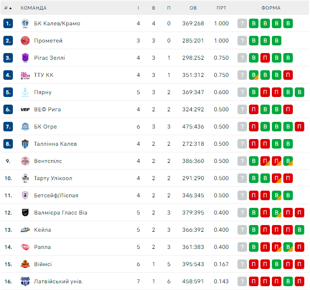310x290 pixels.
Task: Click the Латвійський унів. team logo
Action: click(x=25, y=281)
